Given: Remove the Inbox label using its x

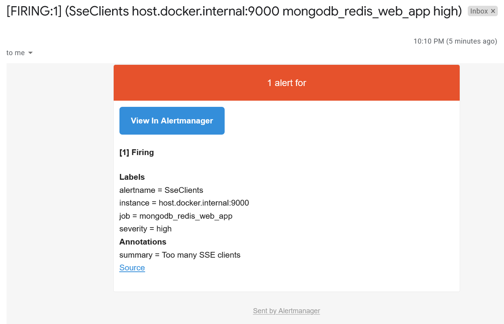Looking at the screenshot, I should [493, 12].
